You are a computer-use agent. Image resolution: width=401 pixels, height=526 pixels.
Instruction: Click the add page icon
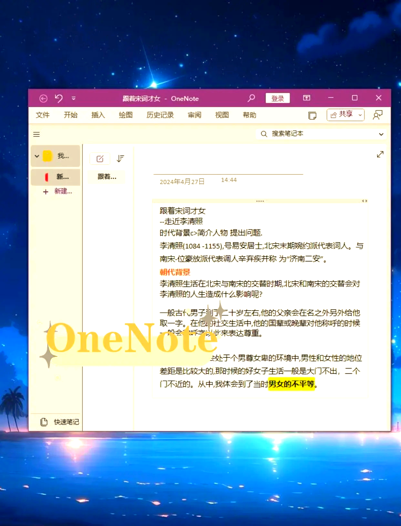coord(100,158)
